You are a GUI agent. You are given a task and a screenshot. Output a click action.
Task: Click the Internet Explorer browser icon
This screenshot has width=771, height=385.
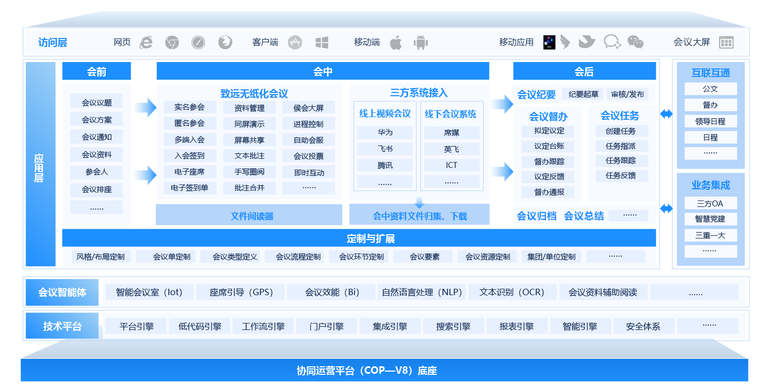pyautogui.click(x=146, y=42)
